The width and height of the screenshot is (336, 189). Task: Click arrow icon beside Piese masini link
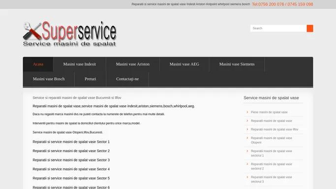[247, 112]
